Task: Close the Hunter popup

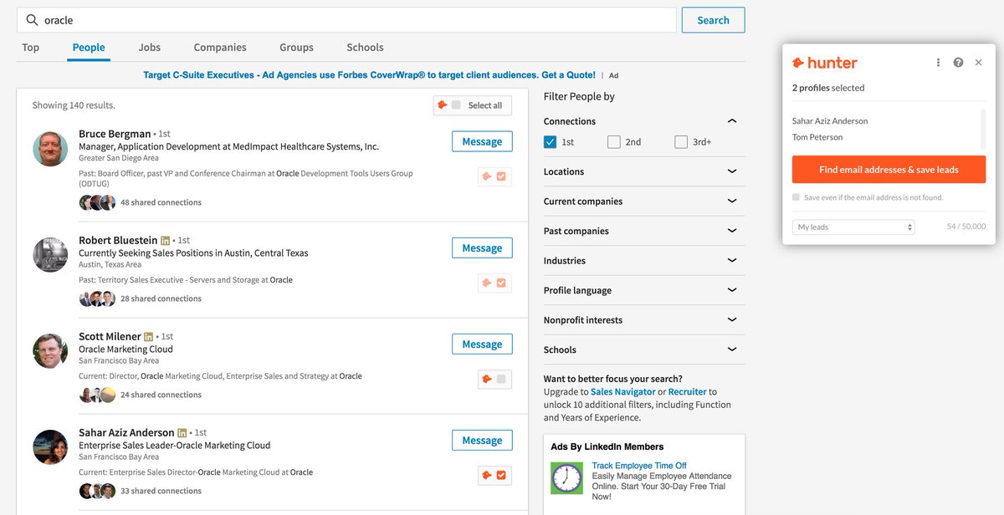Action: [978, 63]
